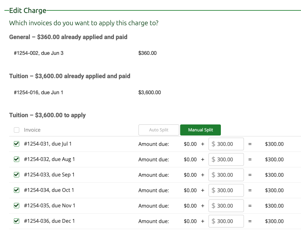The height and width of the screenshot is (230, 301).
Task: Edit amount field for invoice #1254-031
Action: pyautogui.click(x=226, y=144)
